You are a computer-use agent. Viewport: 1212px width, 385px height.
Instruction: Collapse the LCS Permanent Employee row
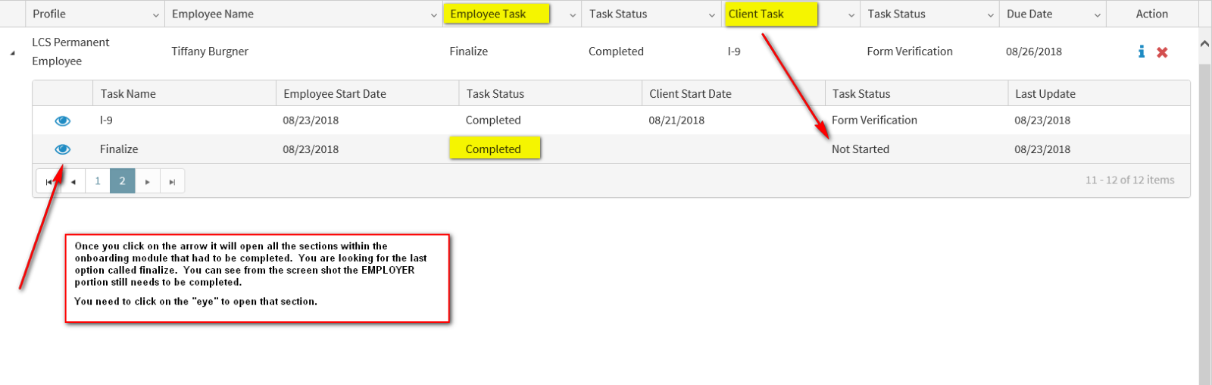(x=11, y=54)
